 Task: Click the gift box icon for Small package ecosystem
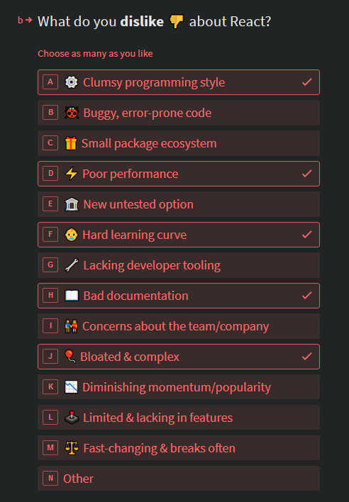pos(71,143)
